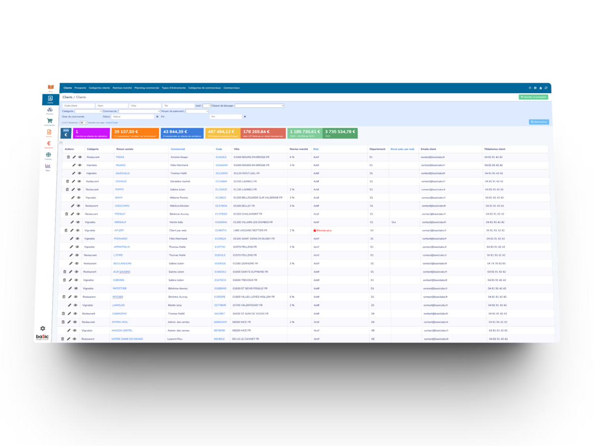Click the Code client input field

pyautogui.click(x=79, y=106)
